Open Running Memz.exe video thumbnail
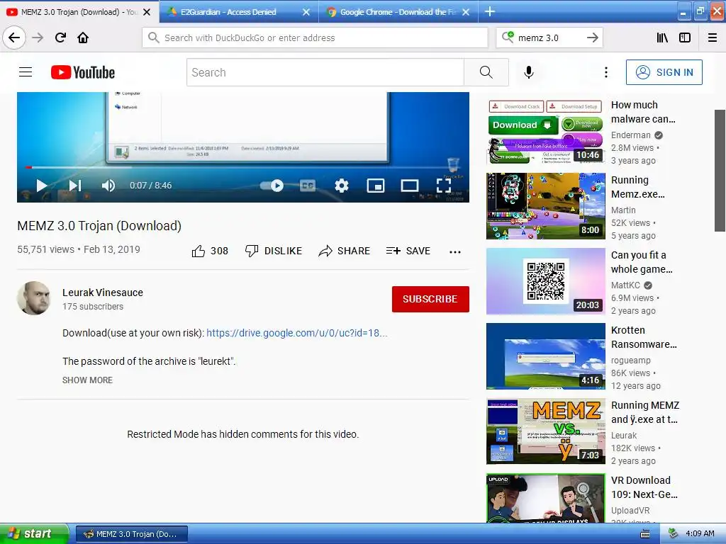Viewport: 726px width, 544px height. (x=545, y=206)
